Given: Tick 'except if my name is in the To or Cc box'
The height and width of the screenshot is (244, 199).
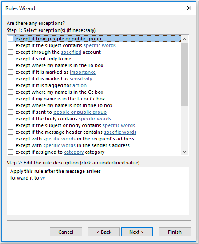Looking at the screenshot, I should [11, 99].
